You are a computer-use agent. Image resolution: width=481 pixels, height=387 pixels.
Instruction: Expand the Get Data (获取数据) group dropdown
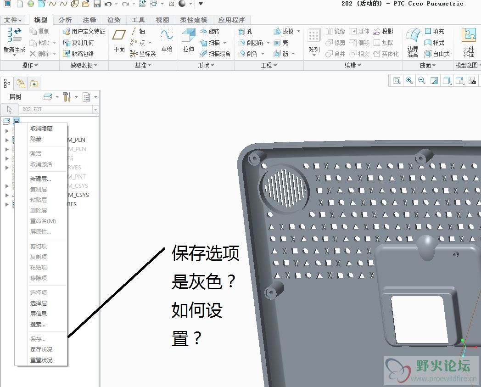pos(84,65)
